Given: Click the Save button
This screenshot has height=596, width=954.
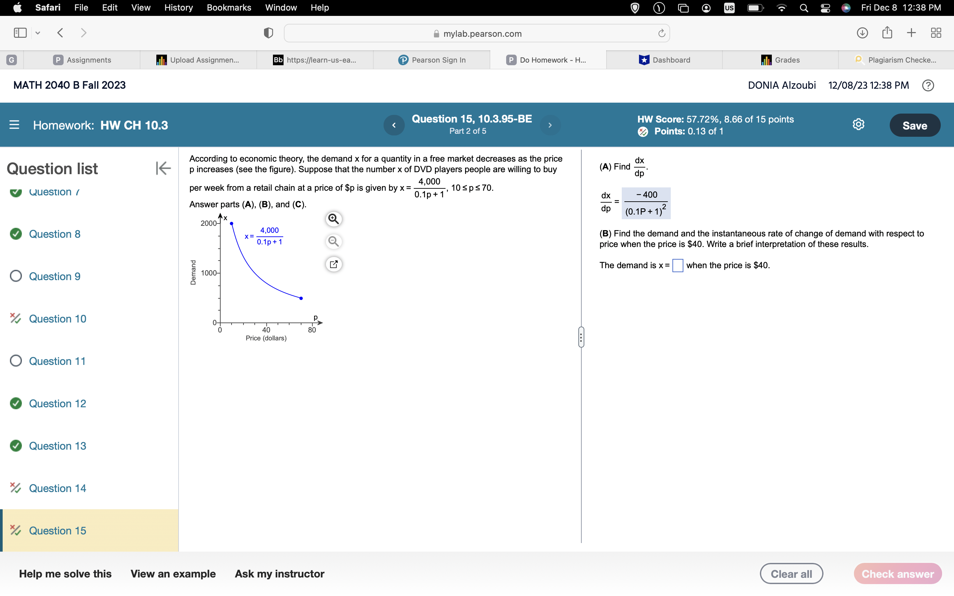Looking at the screenshot, I should coord(915,125).
